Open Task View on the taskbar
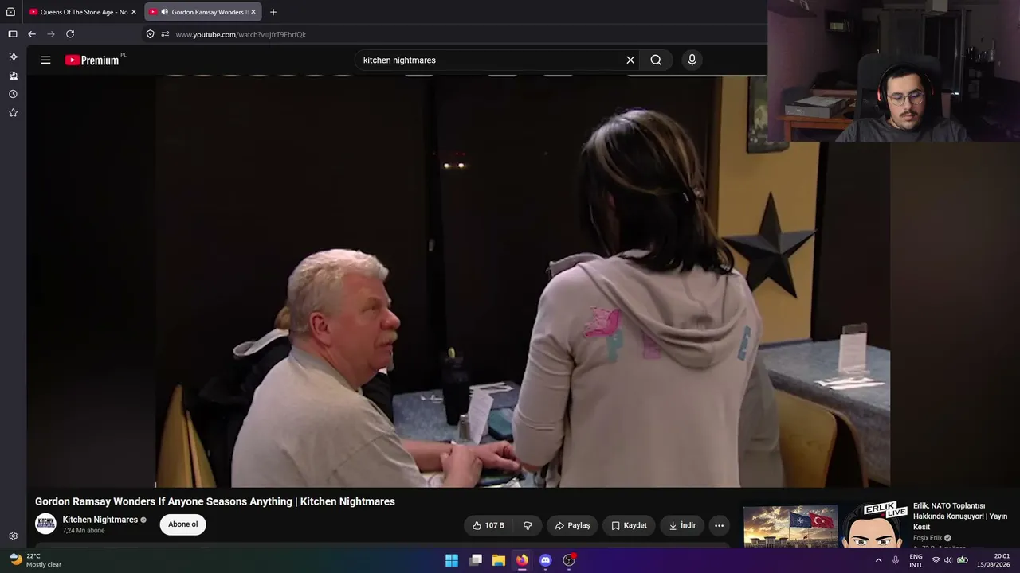This screenshot has height=573, width=1020. click(x=476, y=560)
